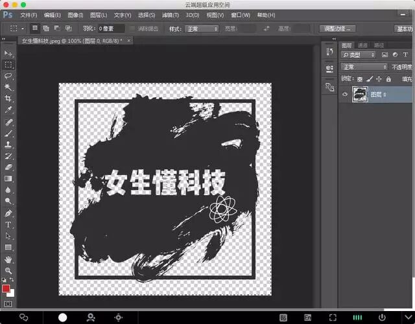Expand the toolbar double-arrow
Image resolution: width=415 pixels, height=324 pixels.
pyautogui.click(x=3, y=39)
